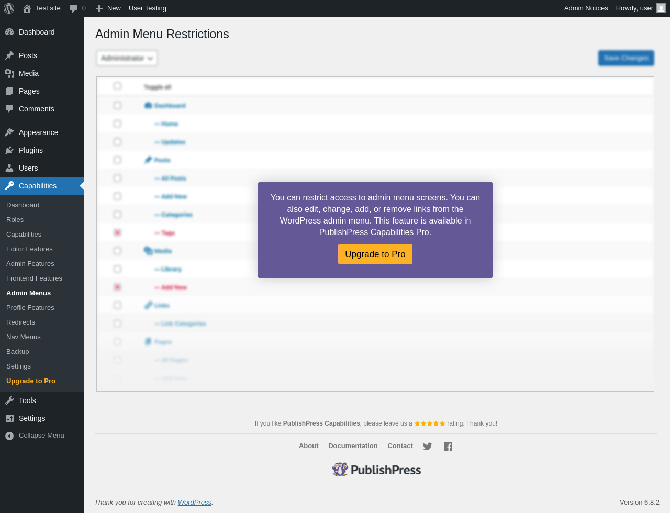Viewport: 670px width, 513px height.
Task: Click the Dashboard gauge icon in sidebar
Action: (x=9, y=32)
